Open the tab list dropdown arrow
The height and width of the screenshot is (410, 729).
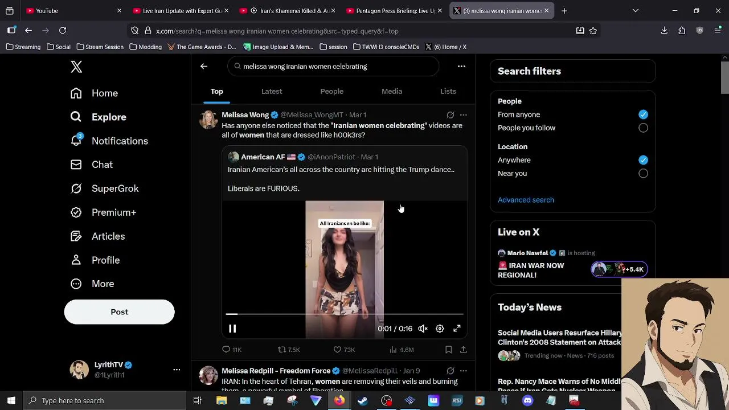[x=636, y=11]
